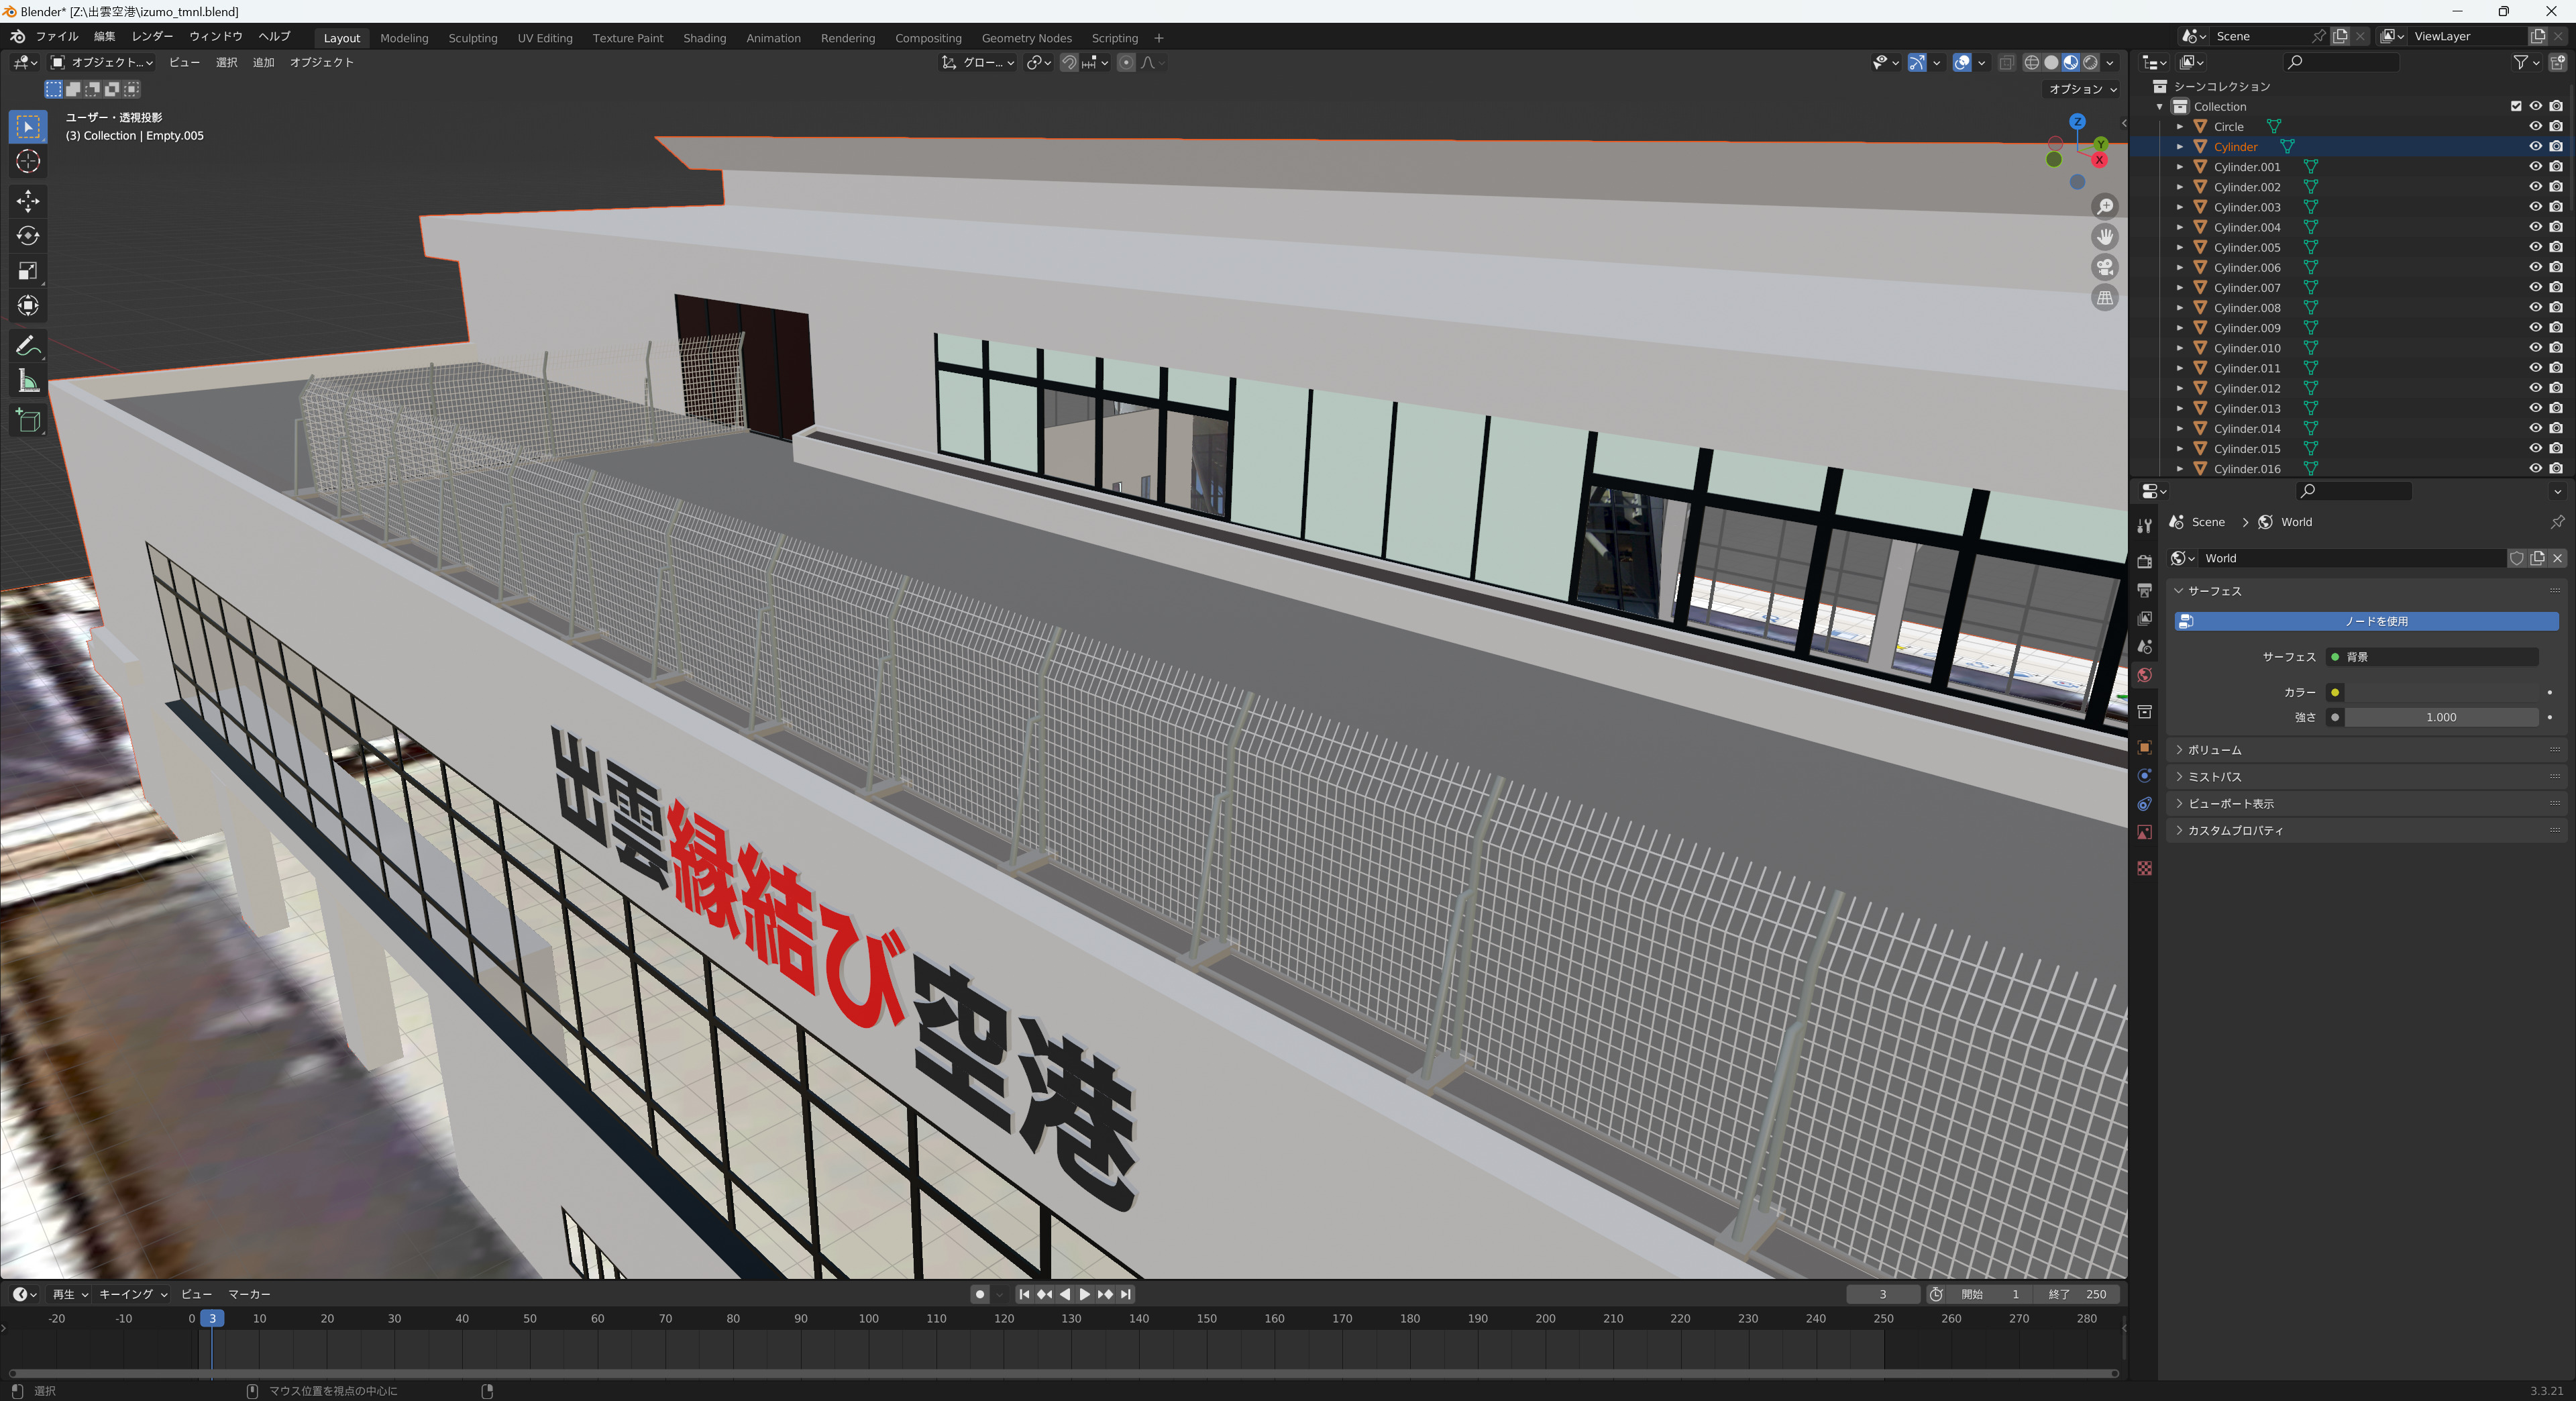The width and height of the screenshot is (2576, 1401).
Task: Collapse the Collection tree in the outliner
Action: point(2160,106)
